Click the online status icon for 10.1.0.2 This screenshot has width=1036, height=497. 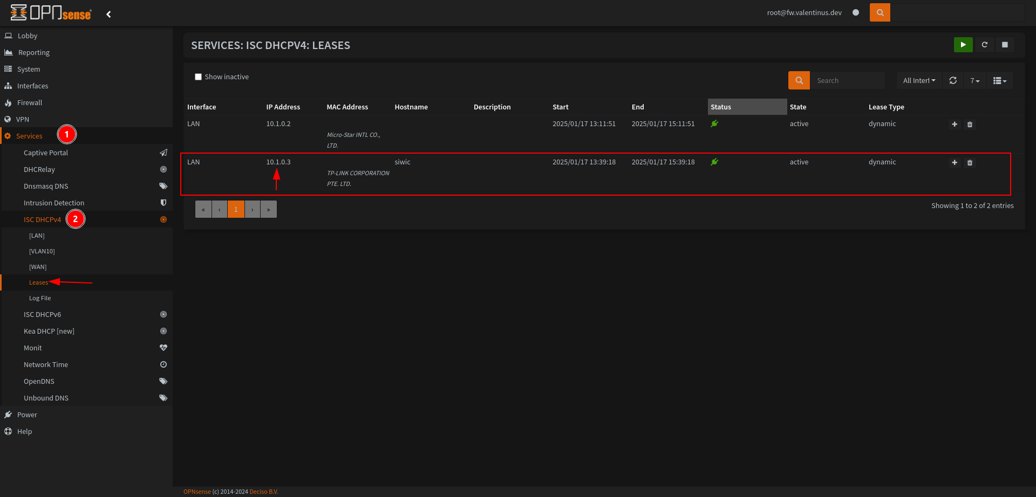[714, 123]
